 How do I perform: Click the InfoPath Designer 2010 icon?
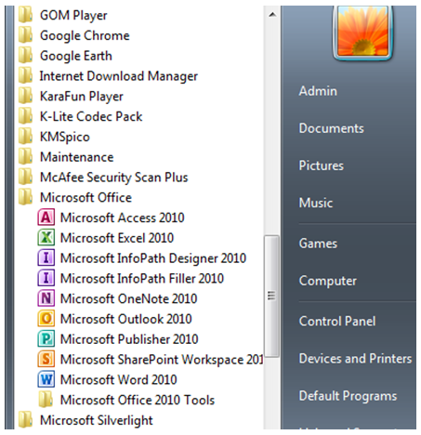tap(46, 257)
